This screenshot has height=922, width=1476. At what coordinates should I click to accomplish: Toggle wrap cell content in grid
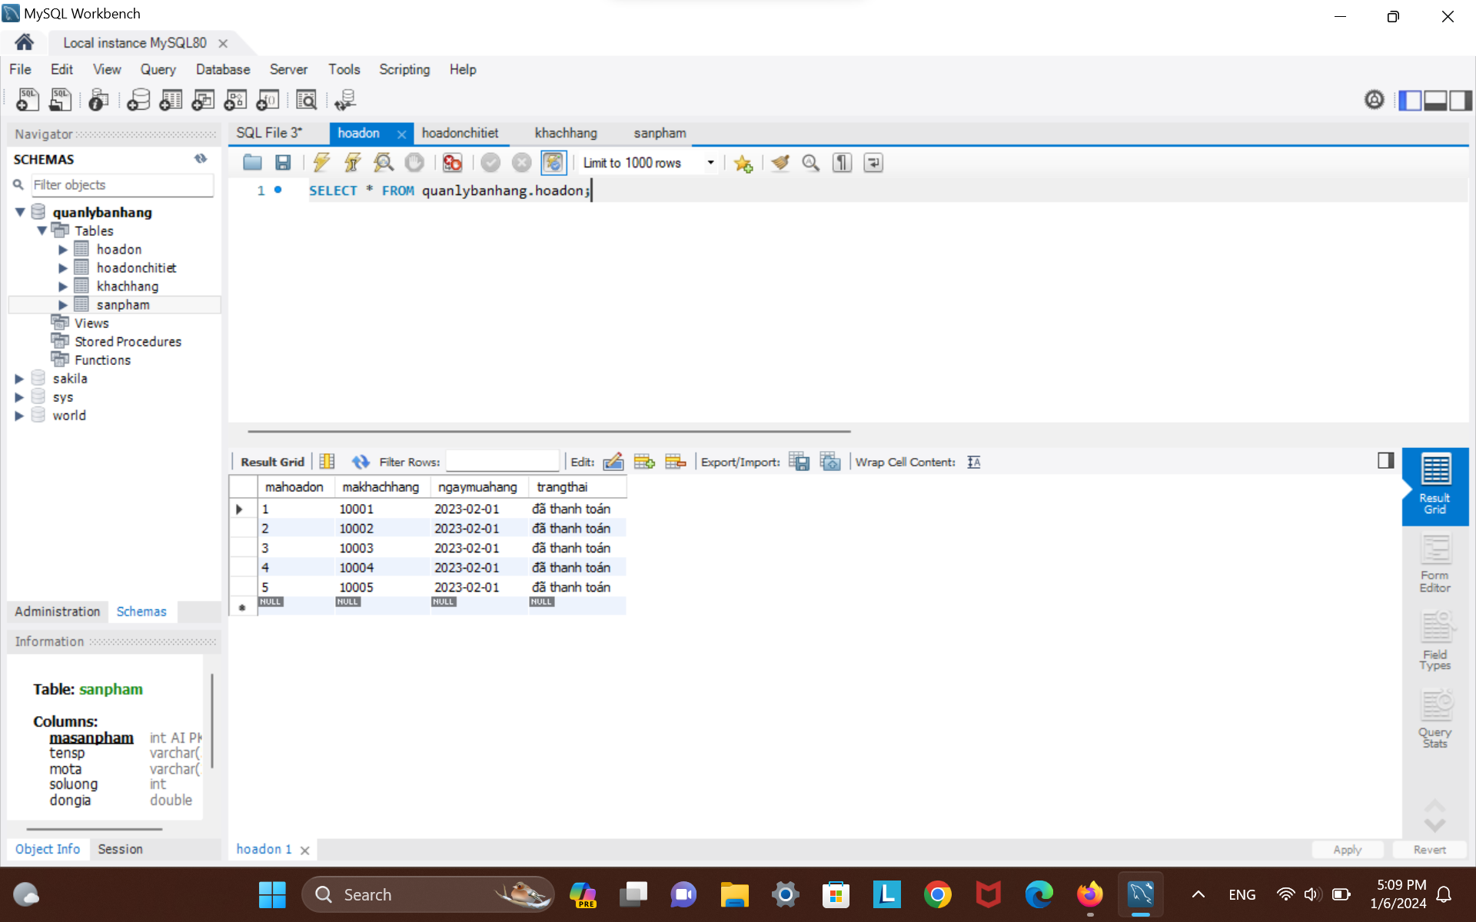pos(974,462)
